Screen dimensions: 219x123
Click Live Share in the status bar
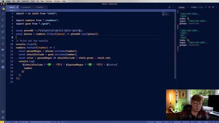click(24, 122)
